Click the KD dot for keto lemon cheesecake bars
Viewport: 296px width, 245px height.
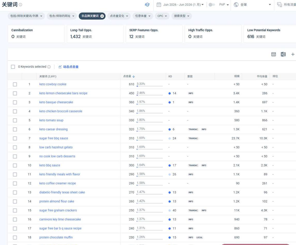tap(169, 93)
